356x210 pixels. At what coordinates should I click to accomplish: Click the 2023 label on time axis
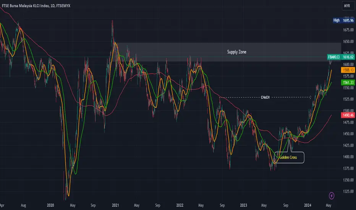point(243,205)
